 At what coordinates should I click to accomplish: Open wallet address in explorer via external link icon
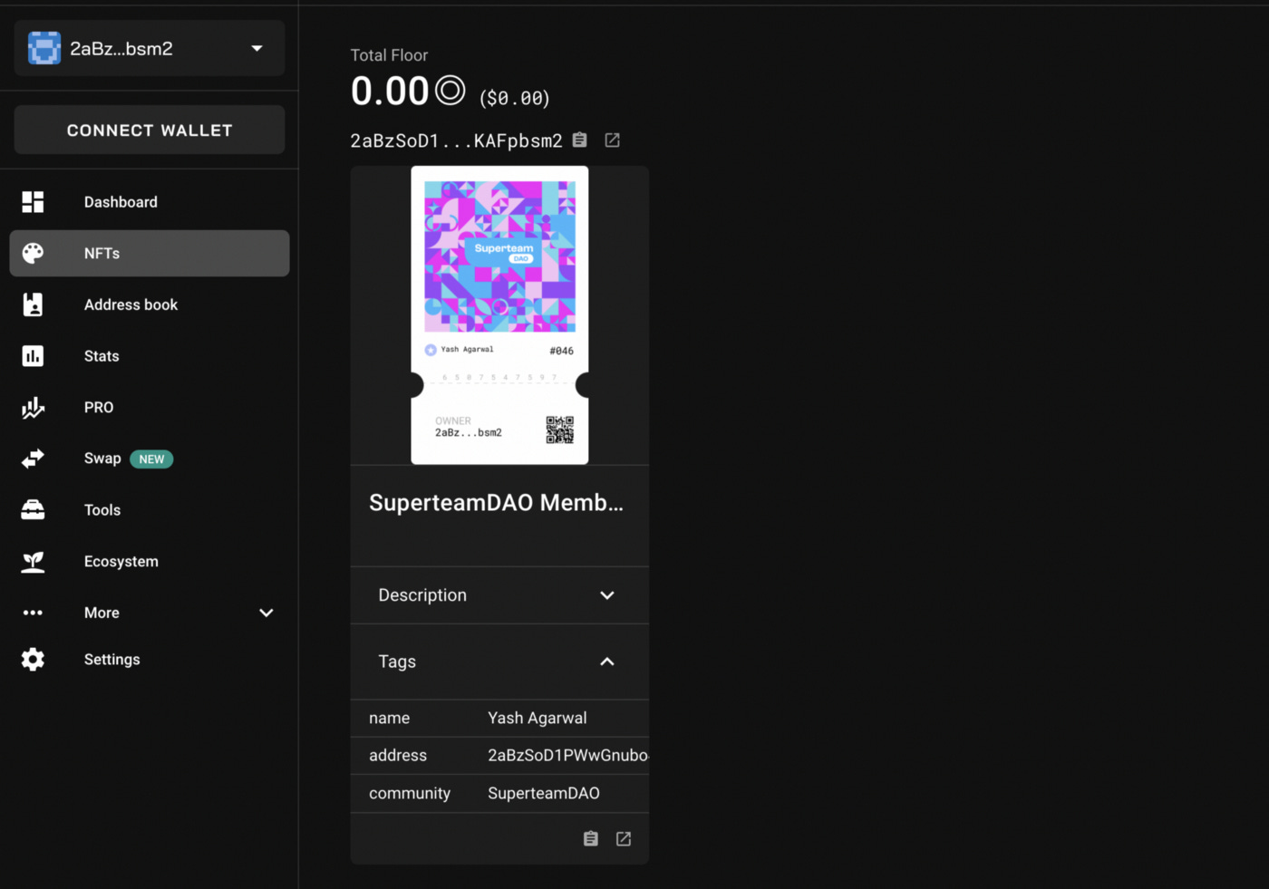612,140
